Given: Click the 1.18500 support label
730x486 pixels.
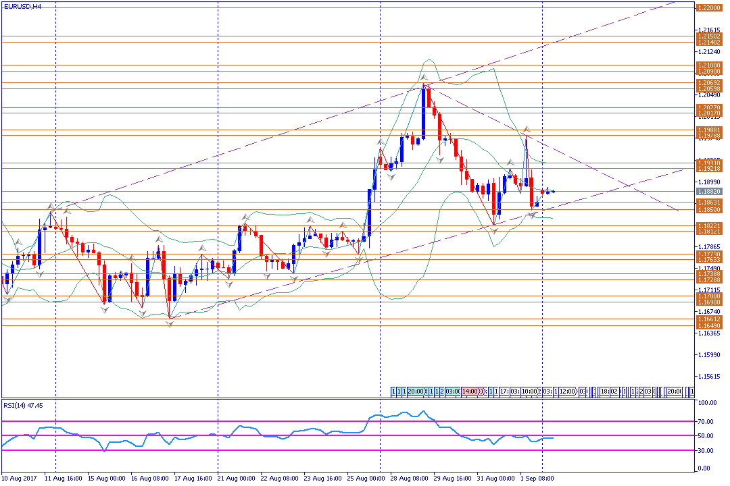Looking at the screenshot, I should [x=710, y=210].
